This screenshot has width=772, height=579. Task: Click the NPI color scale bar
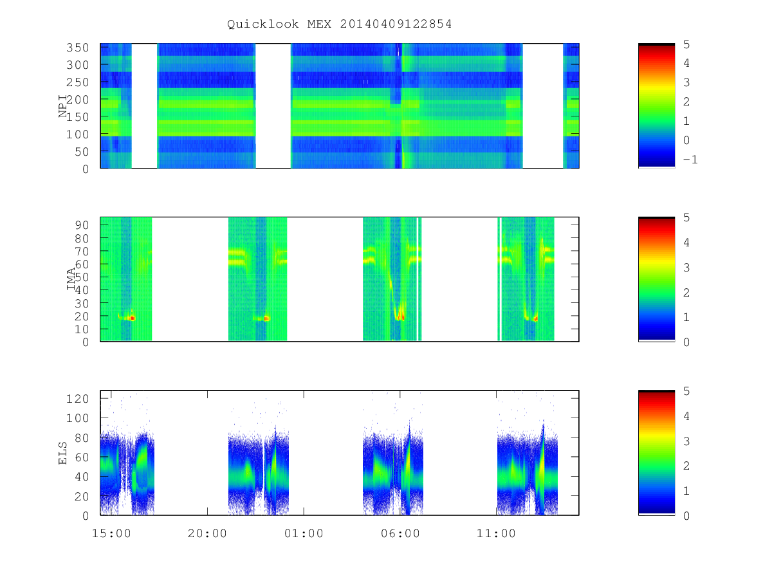(x=656, y=106)
